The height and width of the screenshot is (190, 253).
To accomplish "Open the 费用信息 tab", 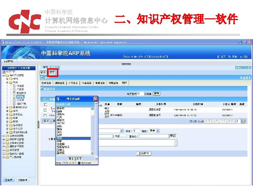I will tap(100, 83).
